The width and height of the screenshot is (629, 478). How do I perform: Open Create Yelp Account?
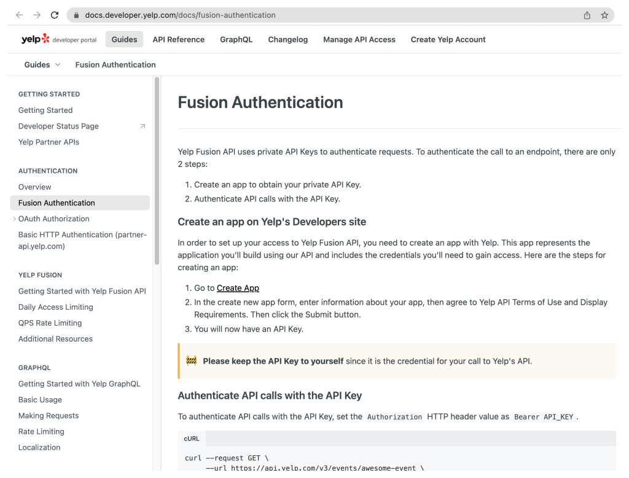pyautogui.click(x=448, y=39)
